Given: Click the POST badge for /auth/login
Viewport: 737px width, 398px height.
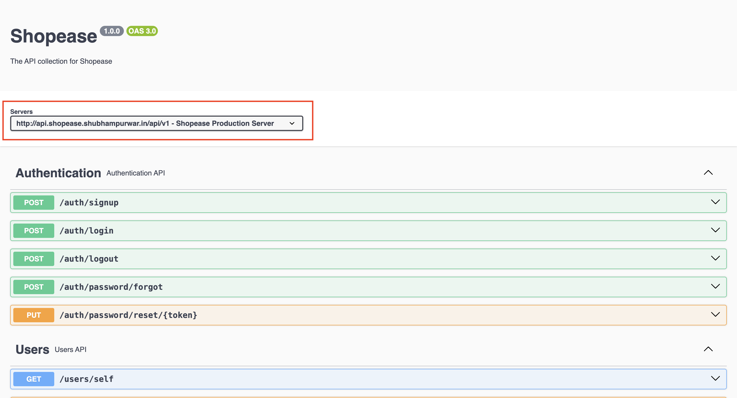Looking at the screenshot, I should pos(34,230).
